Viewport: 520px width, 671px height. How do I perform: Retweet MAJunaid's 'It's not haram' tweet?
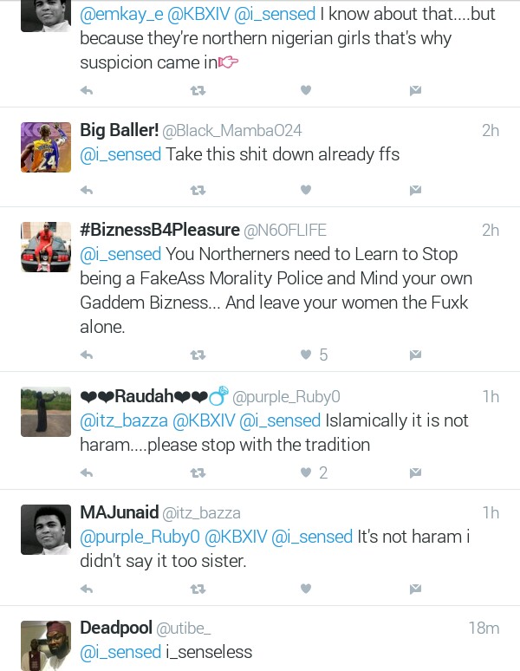pos(198,590)
